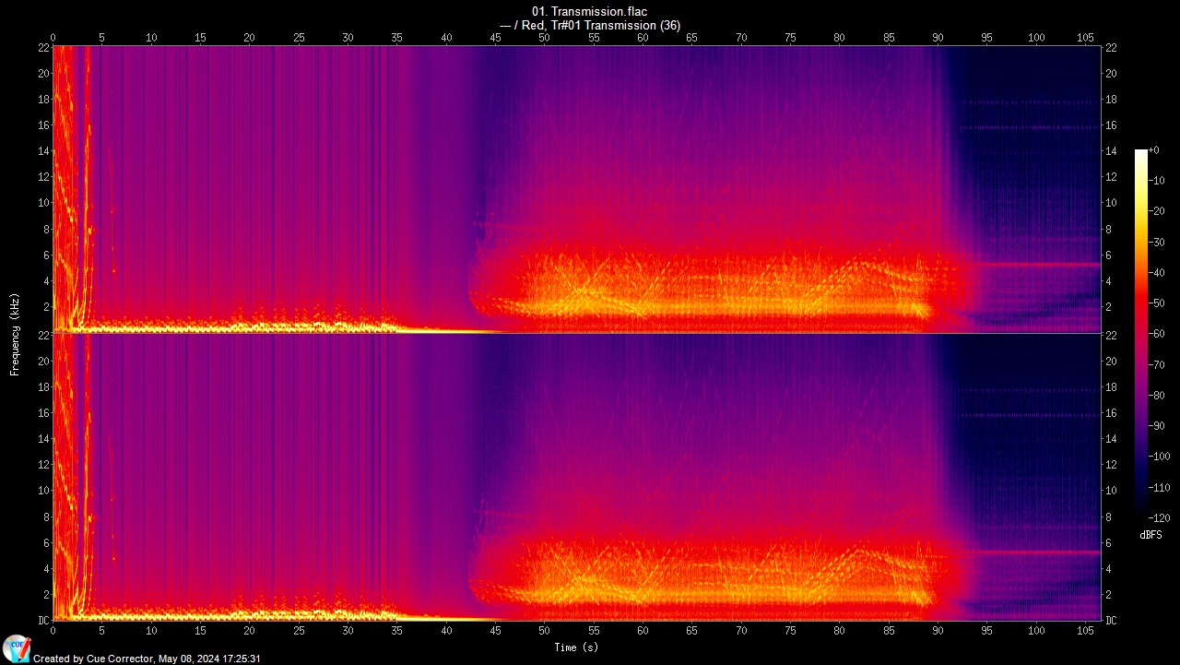This screenshot has width=1180, height=665.
Task: Click the "01. Transmission.flac" file title
Action: pos(589,11)
